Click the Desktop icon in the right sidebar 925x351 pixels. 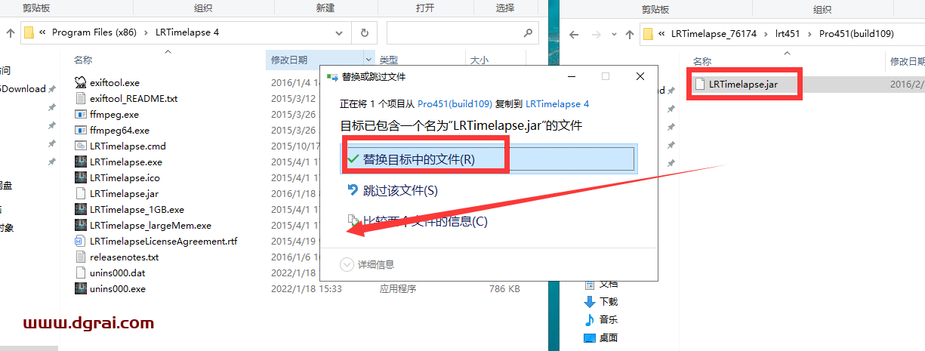(590, 337)
